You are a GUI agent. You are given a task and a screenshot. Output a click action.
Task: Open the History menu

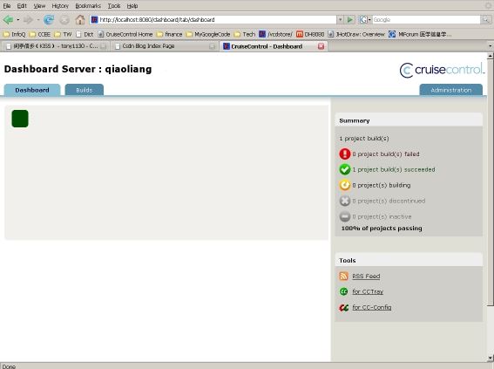tap(60, 6)
